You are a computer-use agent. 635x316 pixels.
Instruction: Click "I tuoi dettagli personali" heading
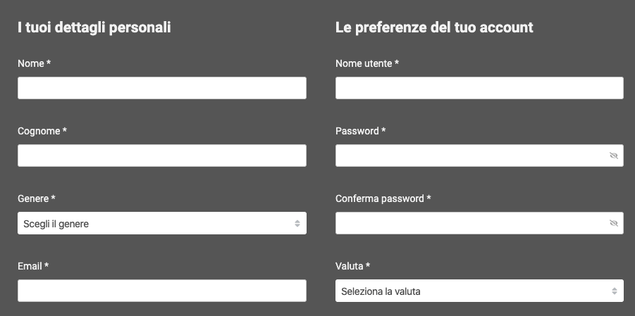94,27
